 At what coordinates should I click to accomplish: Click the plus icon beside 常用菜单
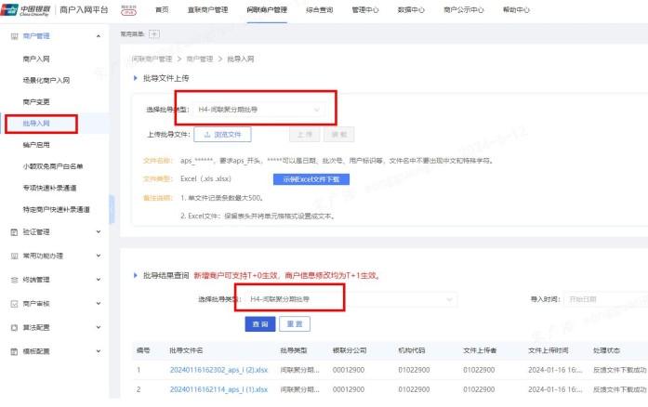[x=154, y=34]
